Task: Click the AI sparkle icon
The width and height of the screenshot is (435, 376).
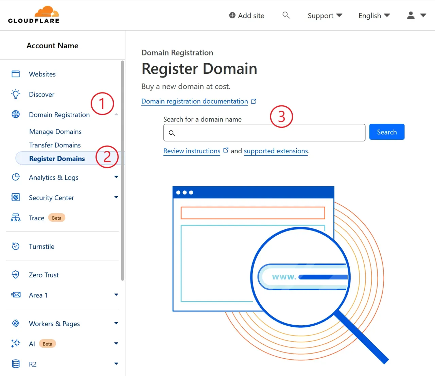Action: tap(16, 343)
